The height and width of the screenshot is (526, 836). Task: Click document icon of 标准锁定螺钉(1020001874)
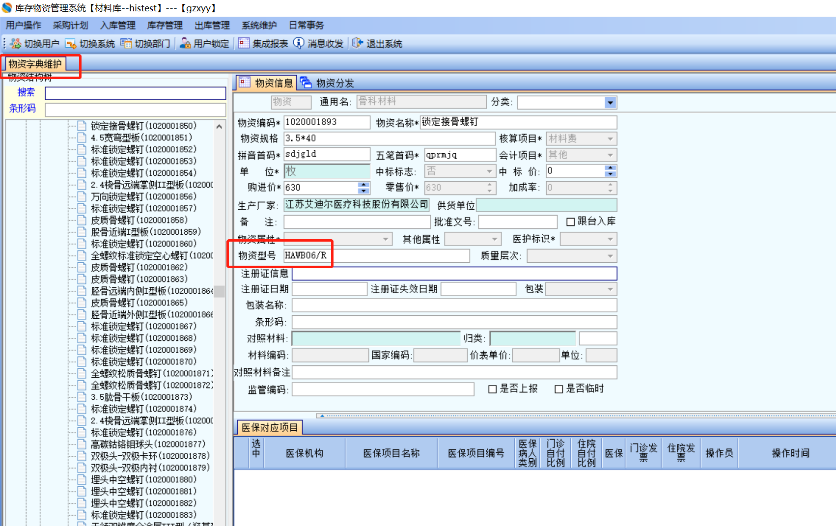(x=82, y=409)
